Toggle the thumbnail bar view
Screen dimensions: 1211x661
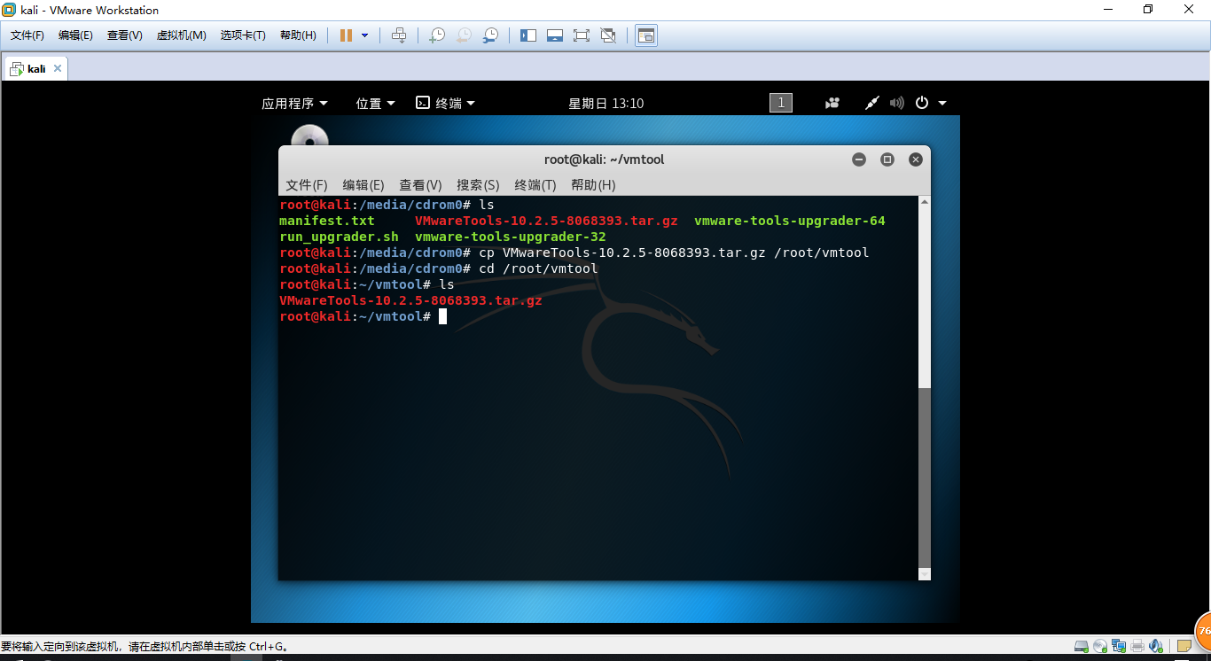pyautogui.click(x=555, y=35)
